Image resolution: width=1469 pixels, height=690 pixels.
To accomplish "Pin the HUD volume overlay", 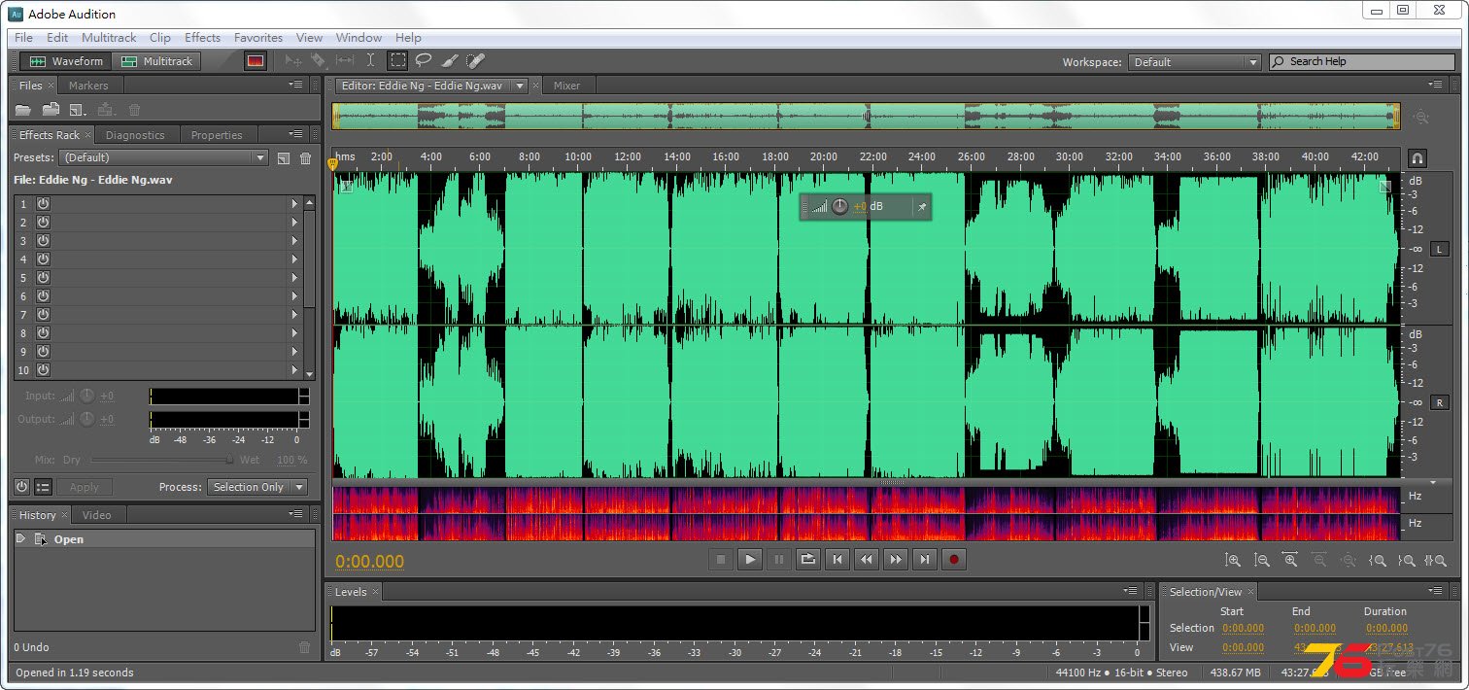I will click(x=922, y=206).
